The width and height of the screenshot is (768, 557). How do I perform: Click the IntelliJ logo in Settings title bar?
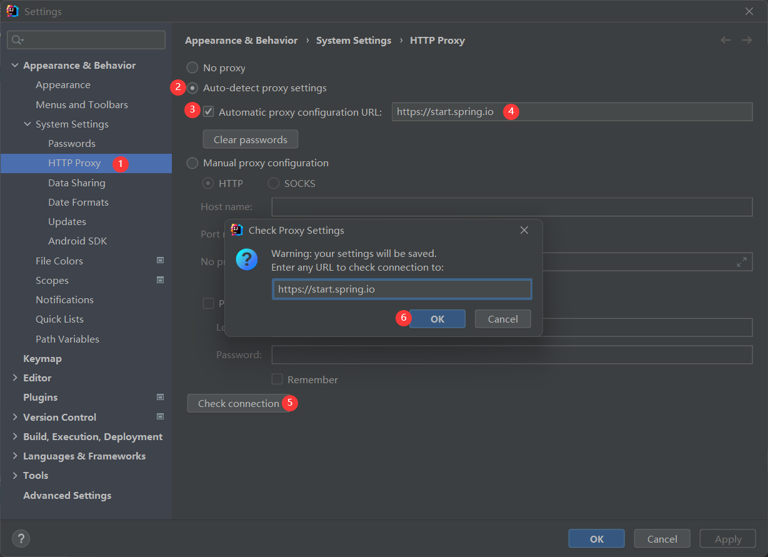(12, 11)
